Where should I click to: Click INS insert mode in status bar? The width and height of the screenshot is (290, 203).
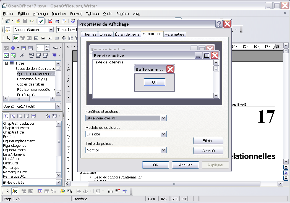164,199
